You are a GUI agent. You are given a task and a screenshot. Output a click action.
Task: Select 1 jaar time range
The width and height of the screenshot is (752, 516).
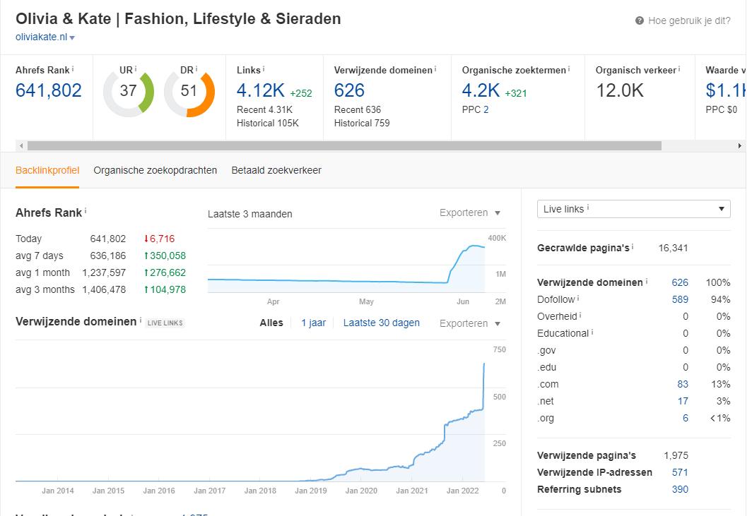point(313,323)
